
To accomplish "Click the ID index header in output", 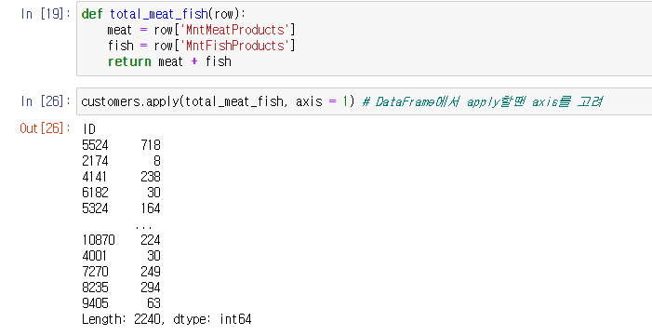I will click(x=89, y=129).
